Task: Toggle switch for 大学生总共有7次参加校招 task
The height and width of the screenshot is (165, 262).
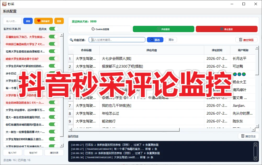Action: pyautogui.click(x=53, y=66)
